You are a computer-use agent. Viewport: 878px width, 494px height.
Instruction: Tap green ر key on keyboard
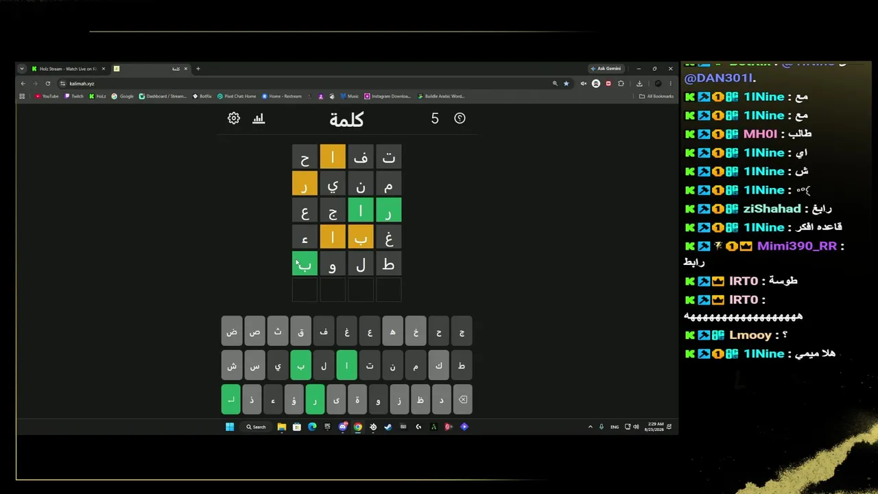pos(315,399)
